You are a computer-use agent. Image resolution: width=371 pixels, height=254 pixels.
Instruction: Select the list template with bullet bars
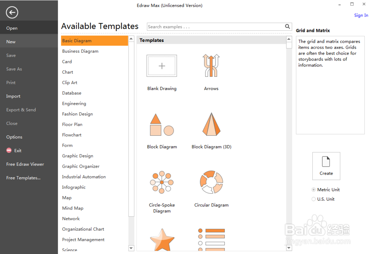211,240
